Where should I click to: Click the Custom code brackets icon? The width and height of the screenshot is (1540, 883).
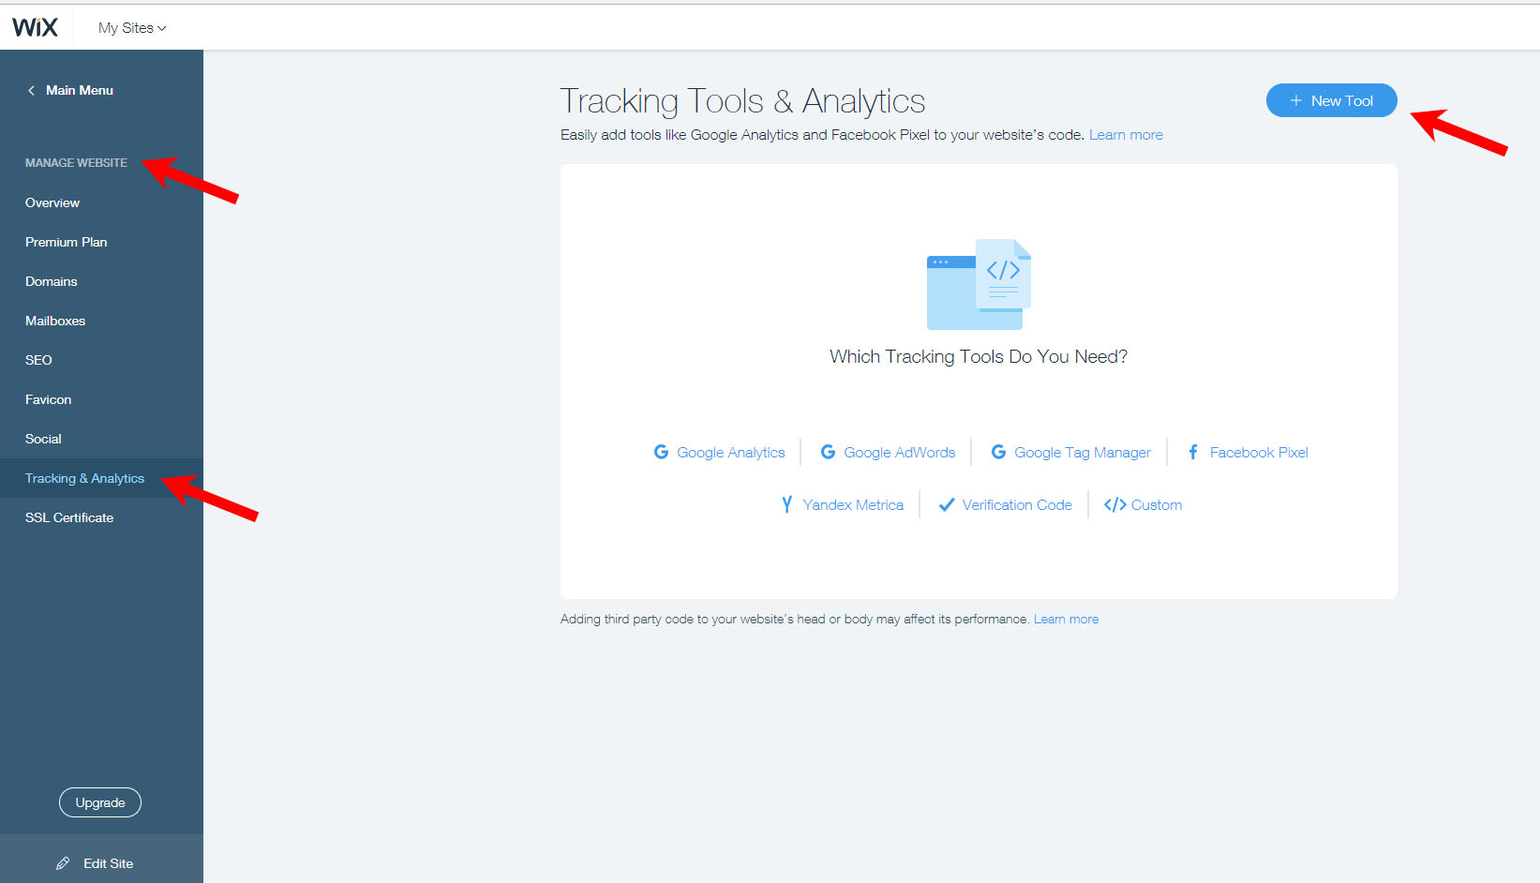(1114, 504)
